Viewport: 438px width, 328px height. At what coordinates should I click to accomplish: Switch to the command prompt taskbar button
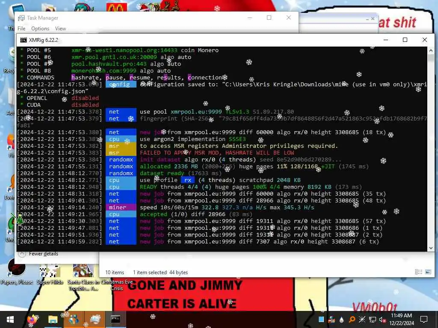pyautogui.click(x=115, y=319)
